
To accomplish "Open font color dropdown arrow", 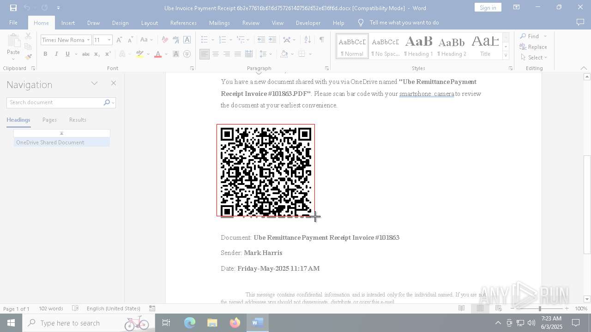I will click(x=166, y=54).
